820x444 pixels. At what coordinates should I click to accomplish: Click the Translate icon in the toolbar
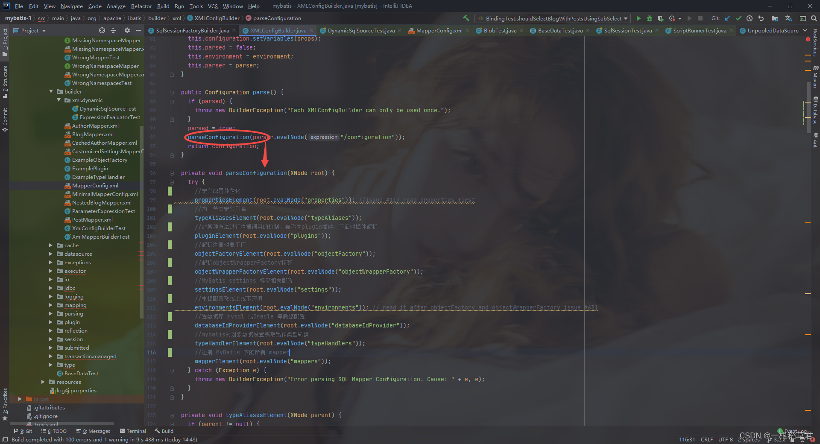788,18
